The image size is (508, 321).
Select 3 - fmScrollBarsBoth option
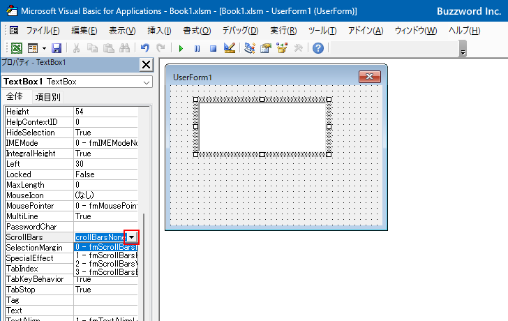106,272
